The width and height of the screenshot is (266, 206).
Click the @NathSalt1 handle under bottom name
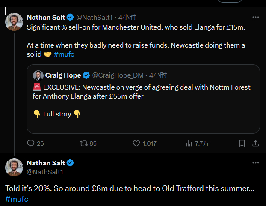tap(45, 172)
